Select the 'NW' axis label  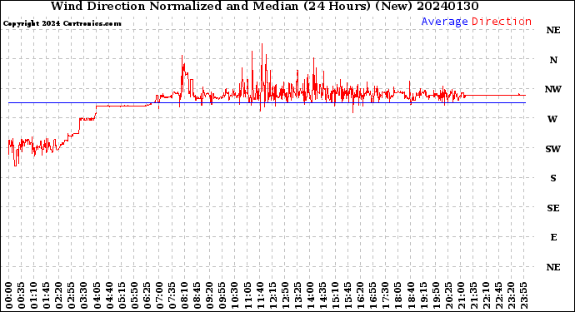[552, 89]
